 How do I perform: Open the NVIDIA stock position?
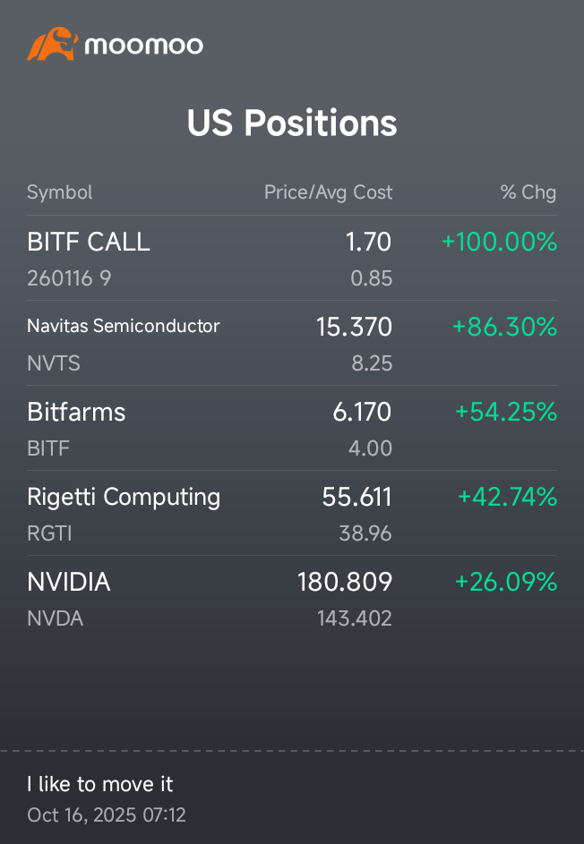point(292,598)
